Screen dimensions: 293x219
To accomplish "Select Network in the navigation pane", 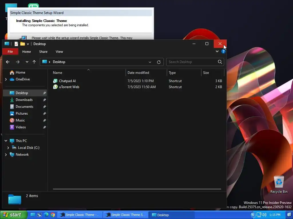I will 22,155.
